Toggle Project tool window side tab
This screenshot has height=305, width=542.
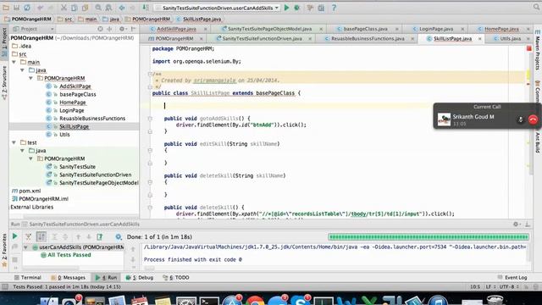(x=4, y=42)
